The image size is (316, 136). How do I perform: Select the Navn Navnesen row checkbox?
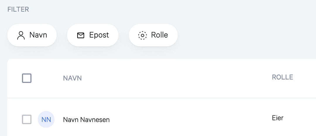(27, 119)
